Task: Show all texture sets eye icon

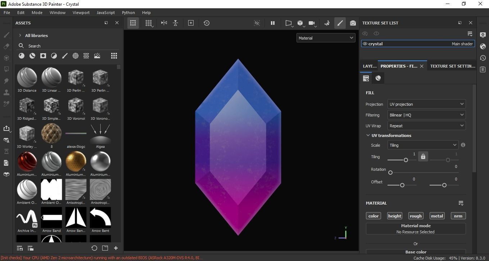Action: coord(365,33)
